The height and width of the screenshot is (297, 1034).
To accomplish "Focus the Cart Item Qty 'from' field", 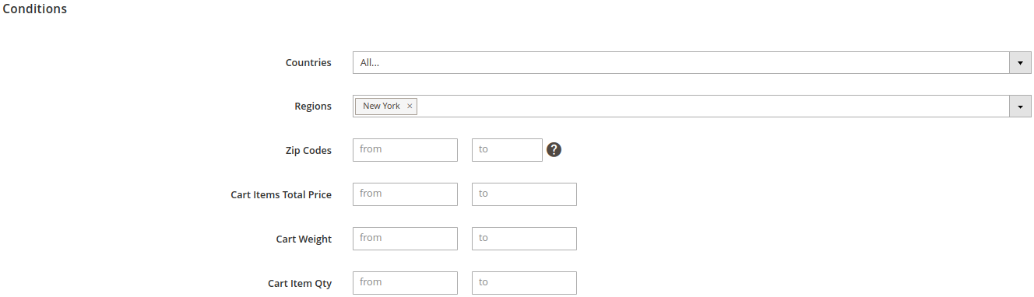I will coord(405,283).
